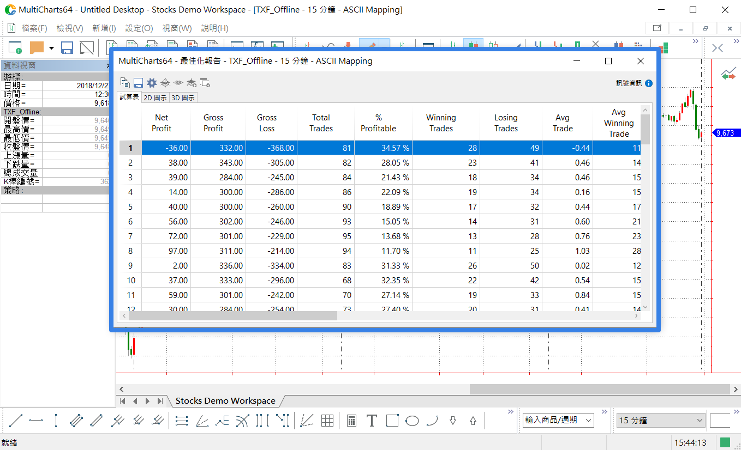This screenshot has width=741, height=450.
Task: Select the trend line drawing tool
Action: [16, 421]
